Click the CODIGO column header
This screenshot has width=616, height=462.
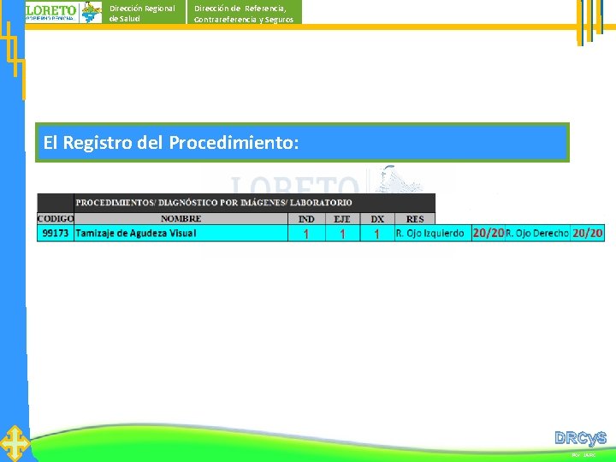point(56,218)
